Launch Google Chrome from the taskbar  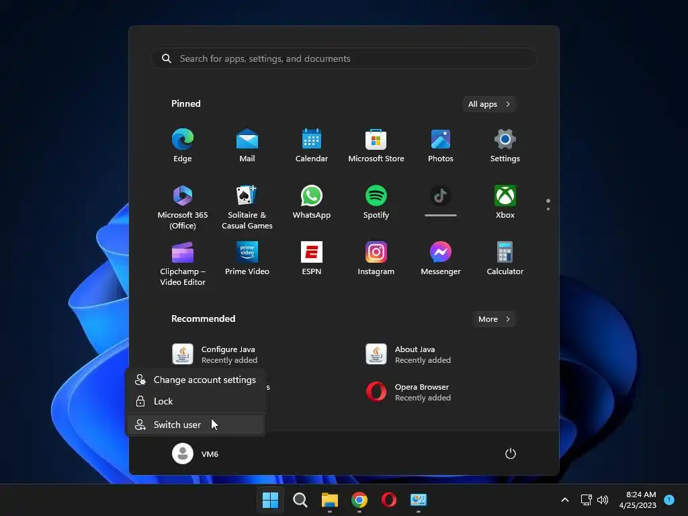point(359,500)
